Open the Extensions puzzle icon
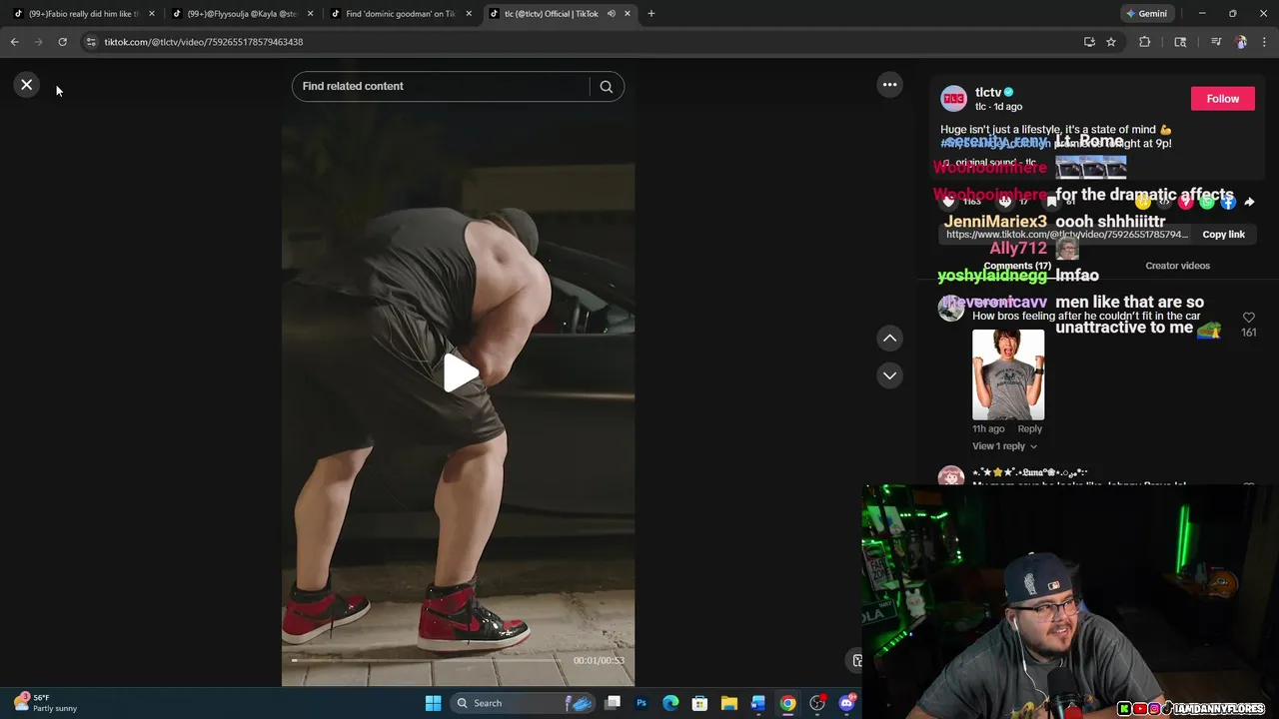This screenshot has width=1279, height=719. 1145,42
